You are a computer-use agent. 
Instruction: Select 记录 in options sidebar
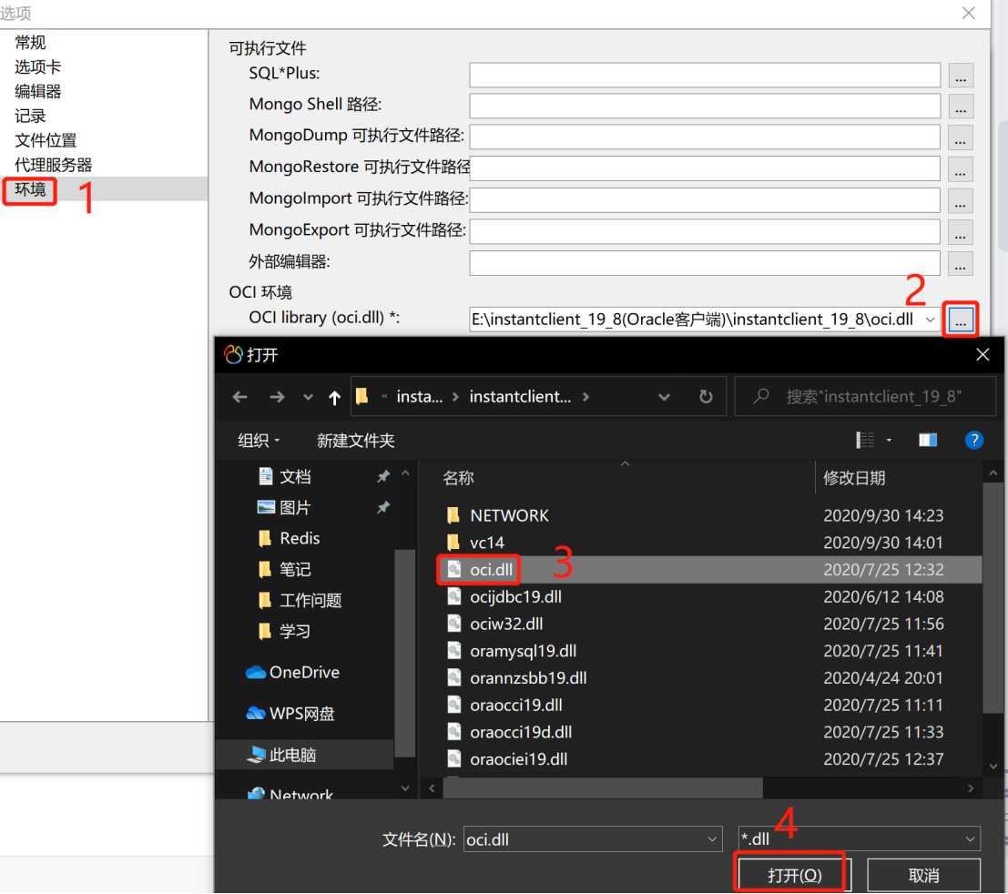click(x=30, y=116)
